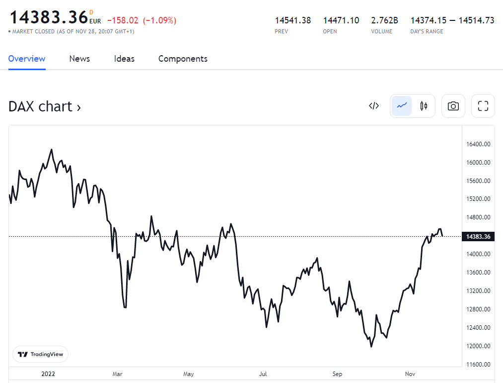503x383 pixels.
Task: Click the D delayed data indicator
Action: pos(91,12)
